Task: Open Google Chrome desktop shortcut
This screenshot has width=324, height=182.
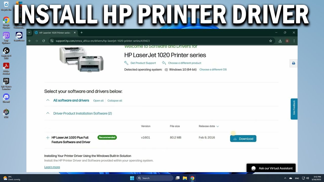Action: point(6,22)
